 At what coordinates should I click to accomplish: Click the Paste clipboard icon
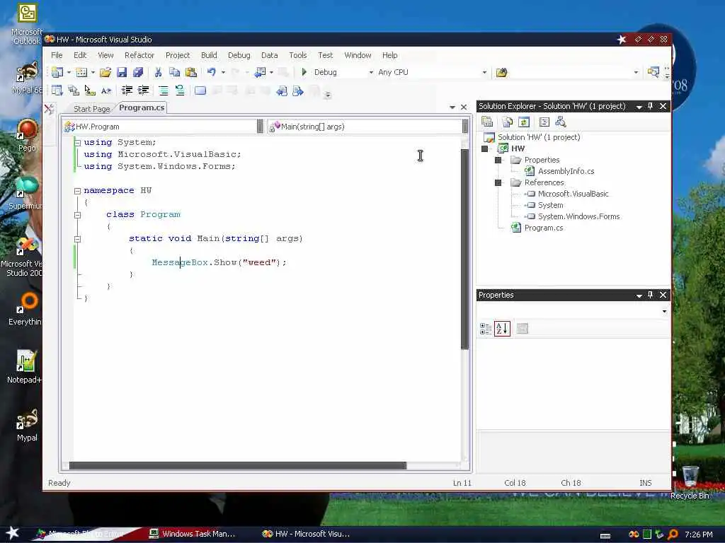pos(190,72)
